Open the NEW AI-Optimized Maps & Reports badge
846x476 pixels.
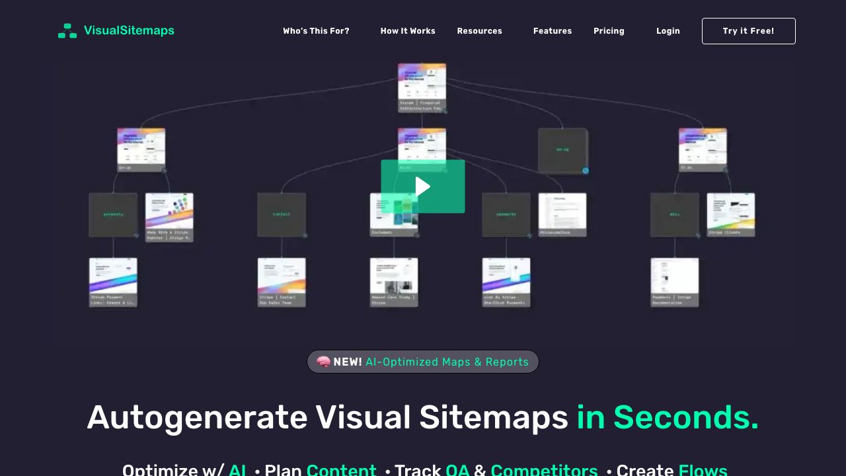423,362
